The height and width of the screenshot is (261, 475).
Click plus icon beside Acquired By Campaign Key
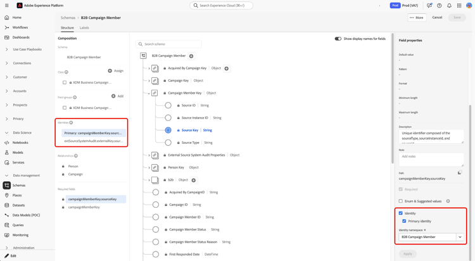point(227,68)
